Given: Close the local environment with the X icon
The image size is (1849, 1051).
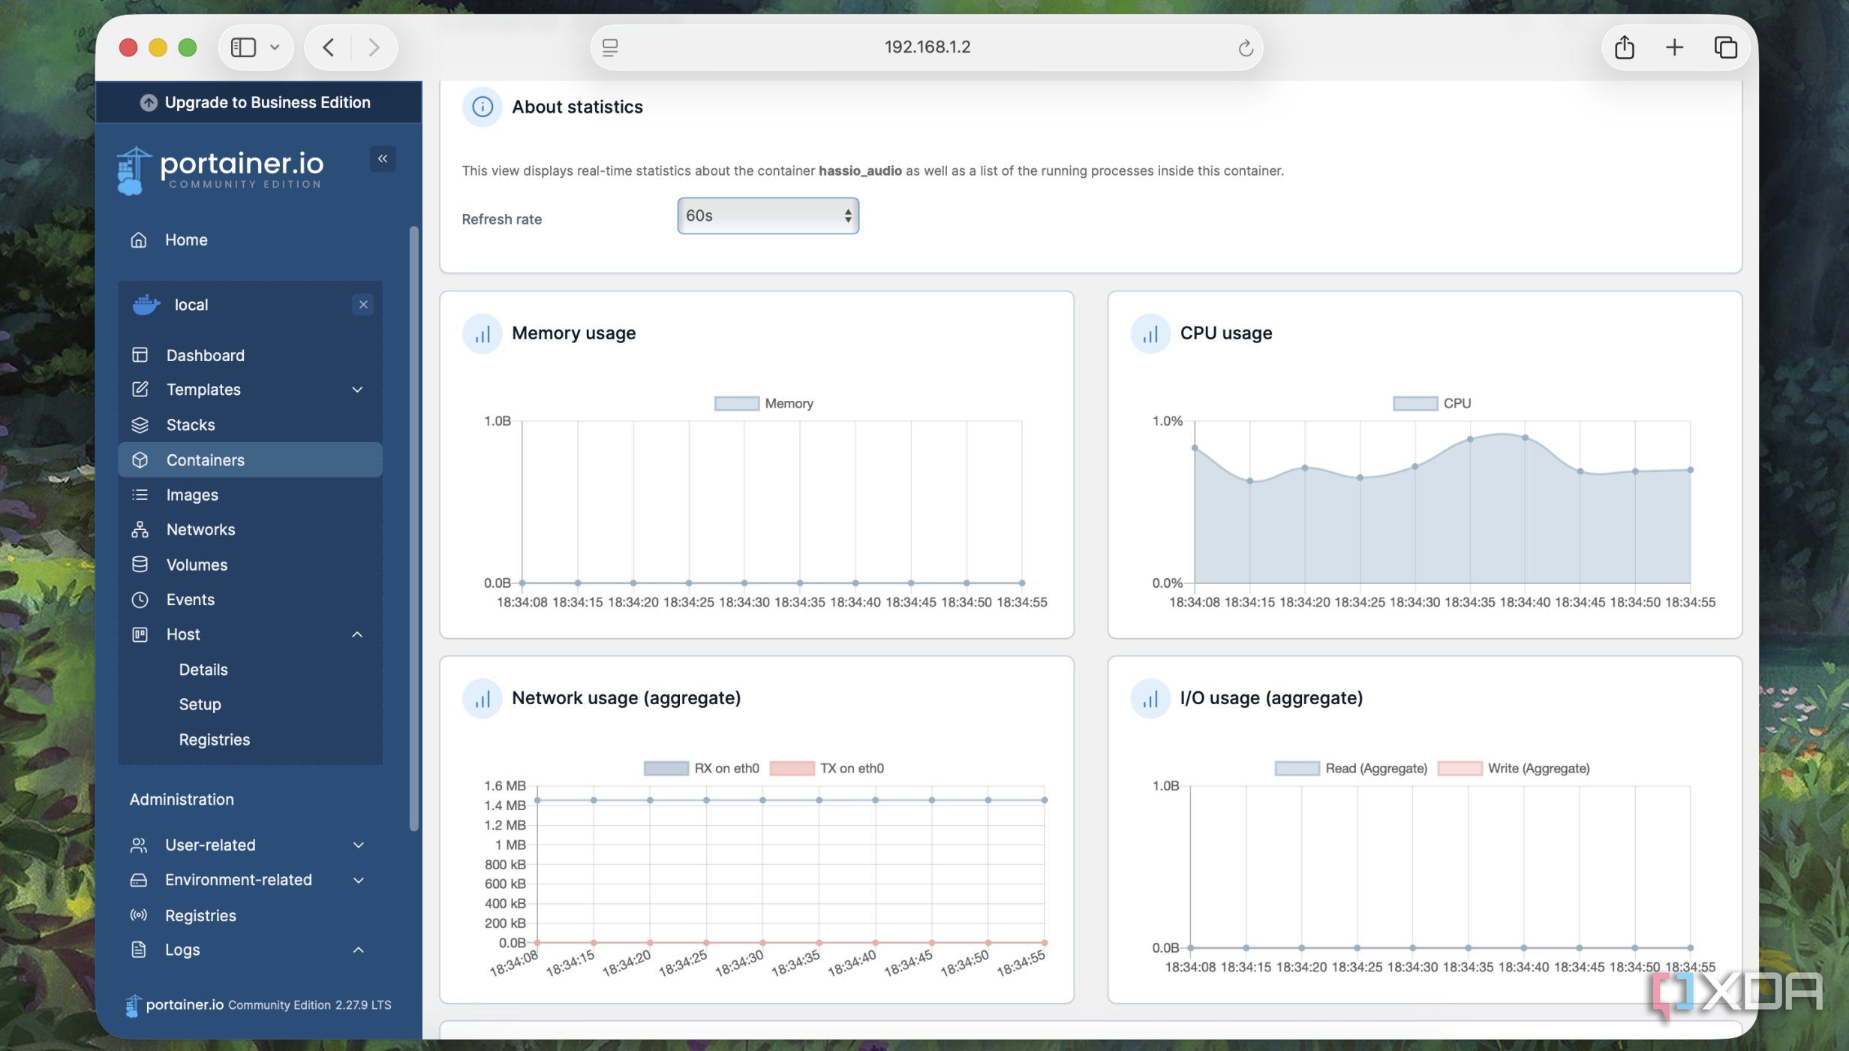Looking at the screenshot, I should (363, 304).
